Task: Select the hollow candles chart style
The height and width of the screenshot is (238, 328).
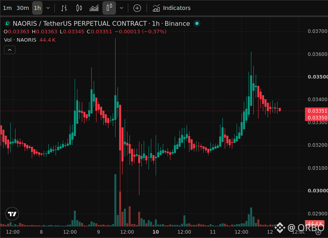Action: point(109,8)
